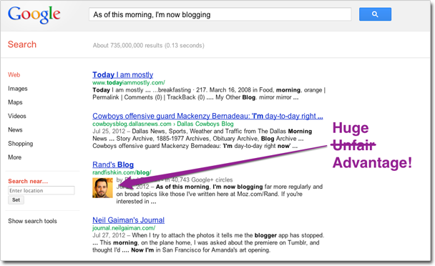Click the Set location button
The height and width of the screenshot is (266, 435).
point(16,200)
